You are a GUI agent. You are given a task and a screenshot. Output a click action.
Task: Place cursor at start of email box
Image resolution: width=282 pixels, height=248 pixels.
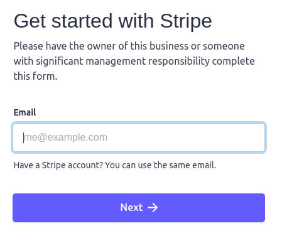24,137
